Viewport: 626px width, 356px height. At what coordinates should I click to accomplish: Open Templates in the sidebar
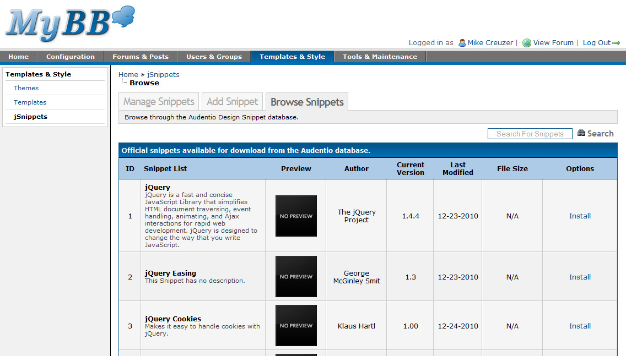tap(30, 102)
